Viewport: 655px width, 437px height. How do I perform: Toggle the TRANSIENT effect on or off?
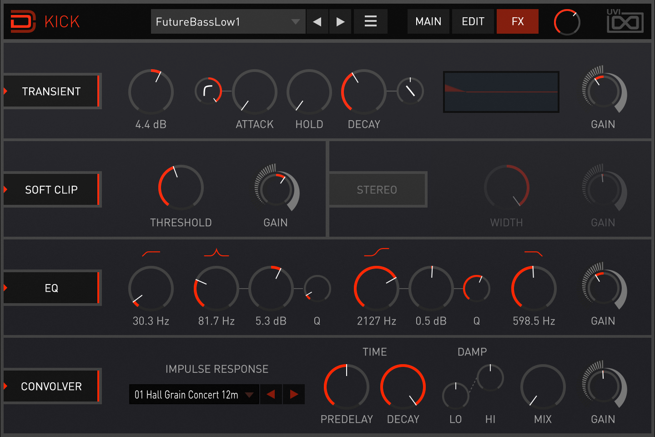[51, 91]
